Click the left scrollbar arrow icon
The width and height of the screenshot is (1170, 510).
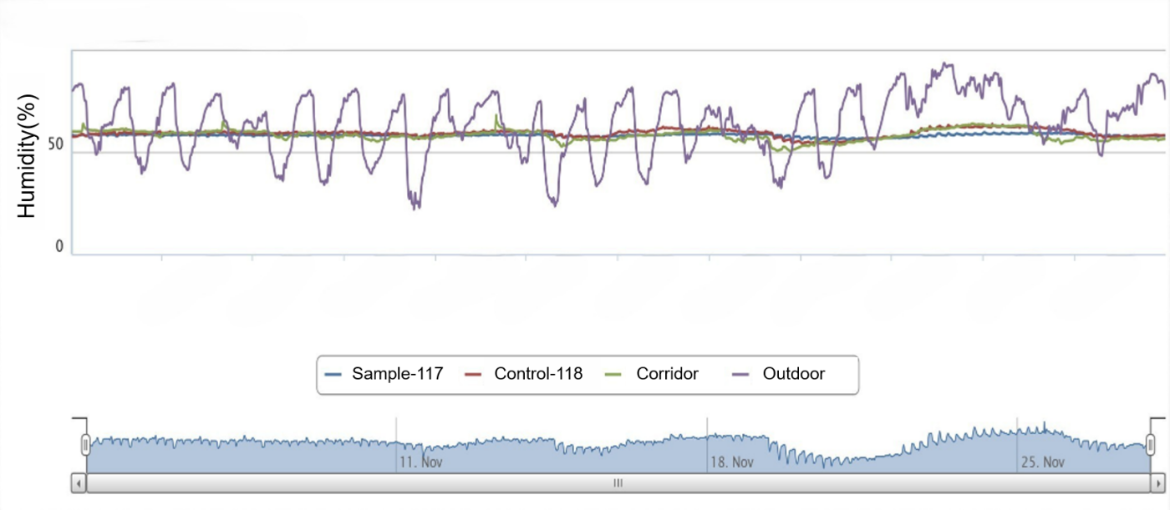click(x=79, y=482)
